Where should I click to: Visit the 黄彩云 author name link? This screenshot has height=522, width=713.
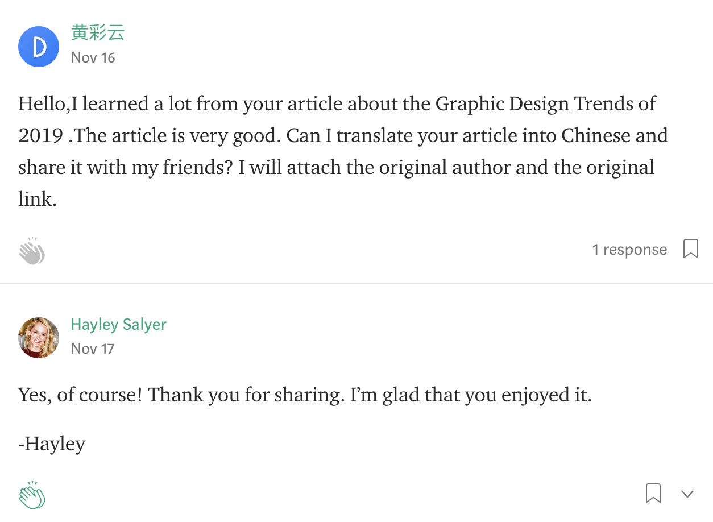click(98, 33)
